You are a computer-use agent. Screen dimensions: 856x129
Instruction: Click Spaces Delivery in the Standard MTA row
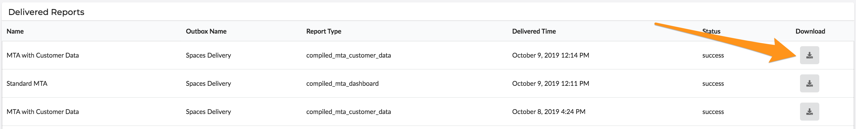click(208, 84)
